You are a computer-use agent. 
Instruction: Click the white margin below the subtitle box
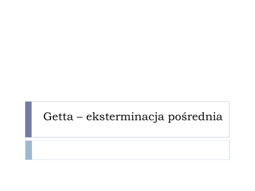[x=127, y=176]
